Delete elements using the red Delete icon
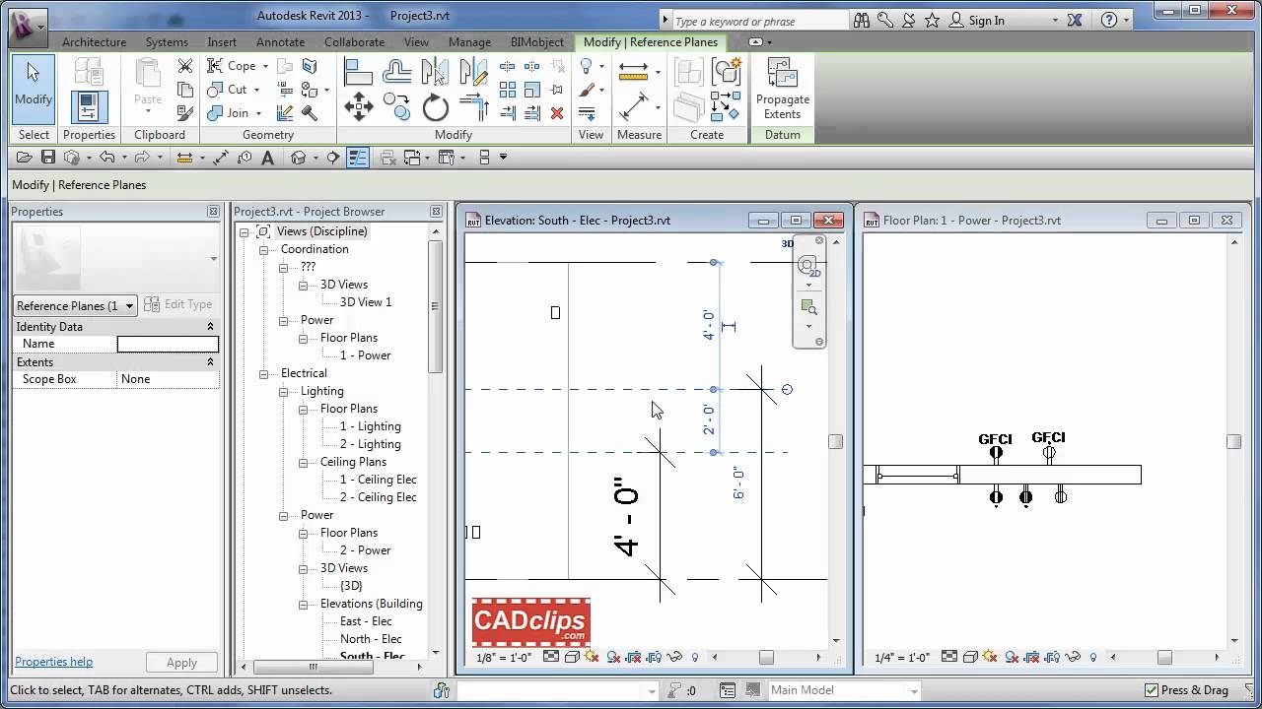The width and height of the screenshot is (1262, 709). (556, 112)
